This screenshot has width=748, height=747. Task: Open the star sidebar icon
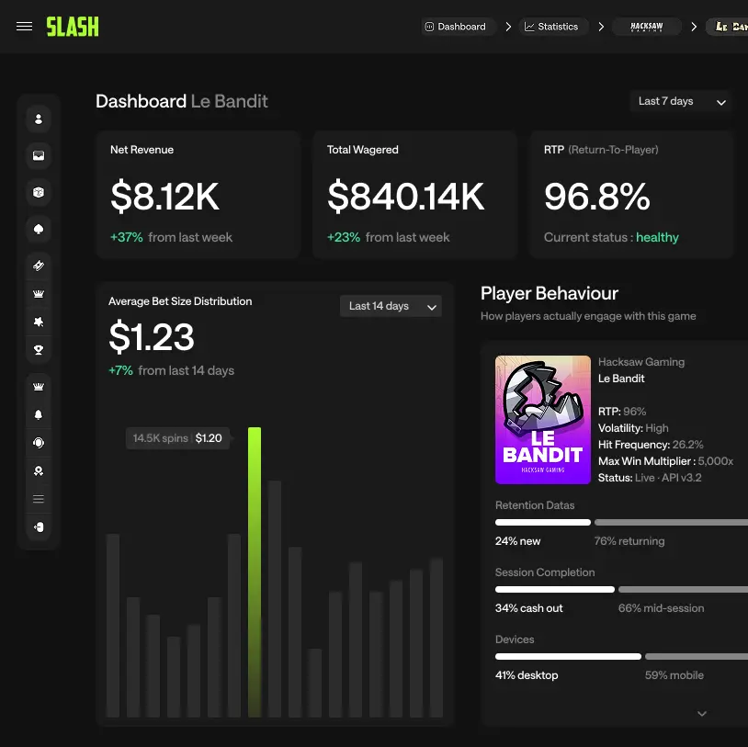click(x=39, y=322)
